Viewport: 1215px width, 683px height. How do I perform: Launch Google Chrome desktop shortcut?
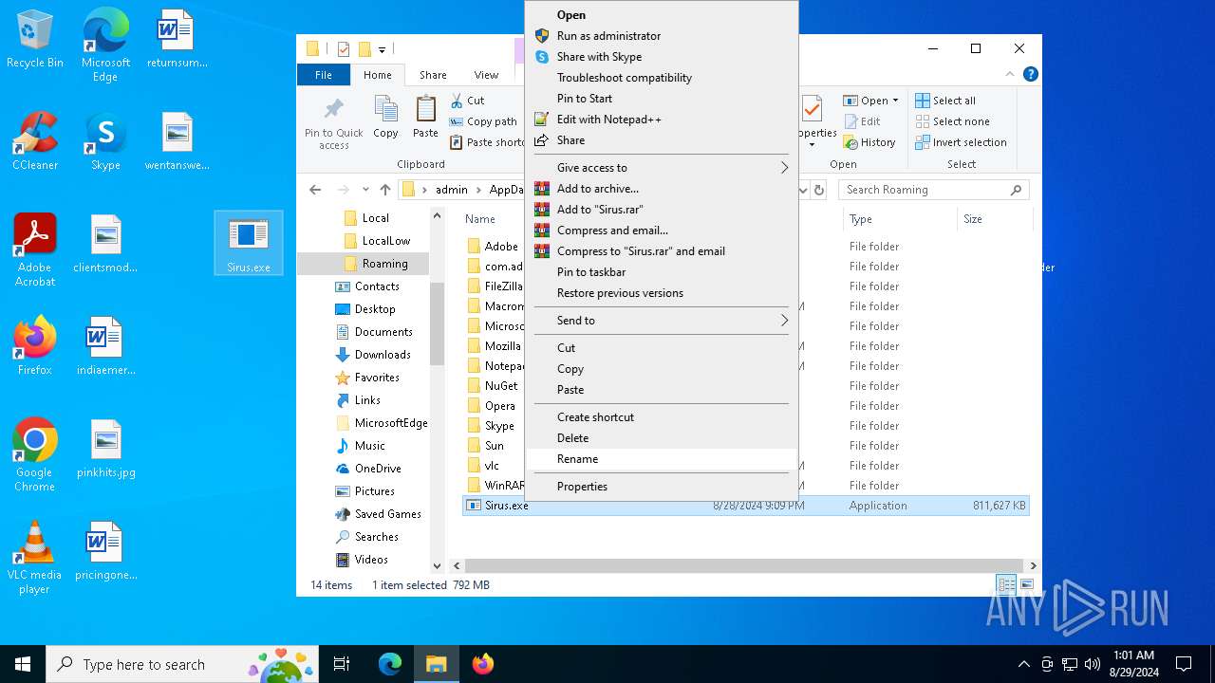[x=35, y=454]
